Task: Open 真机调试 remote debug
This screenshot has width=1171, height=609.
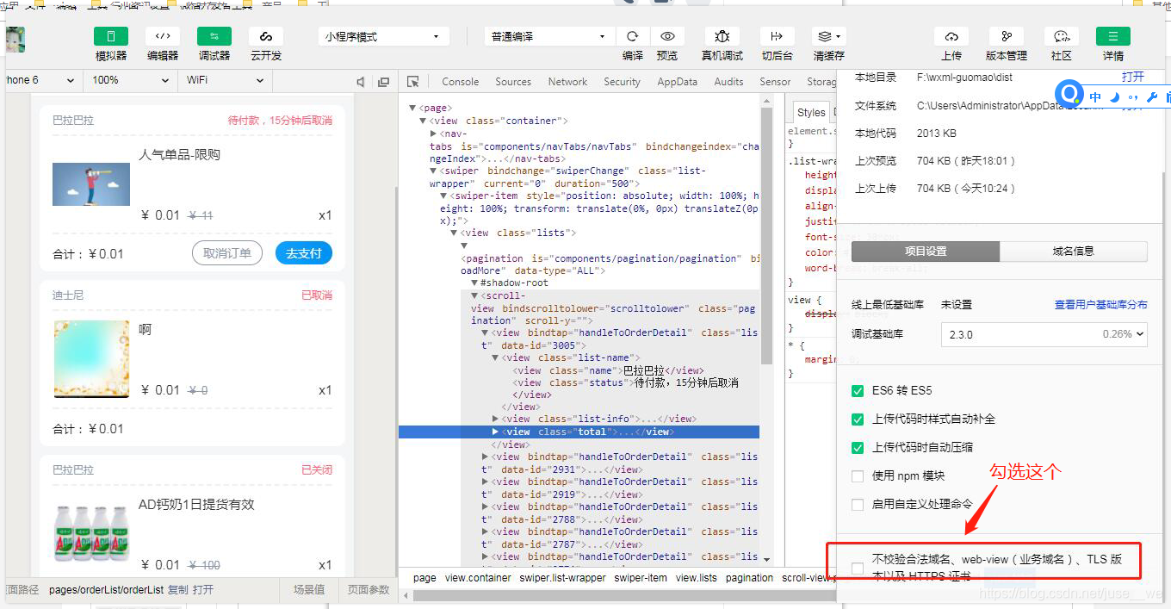Action: 722,36
